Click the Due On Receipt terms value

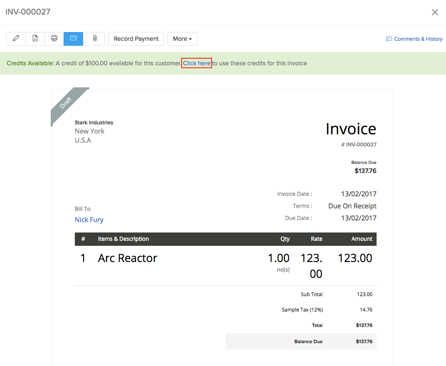(x=352, y=206)
